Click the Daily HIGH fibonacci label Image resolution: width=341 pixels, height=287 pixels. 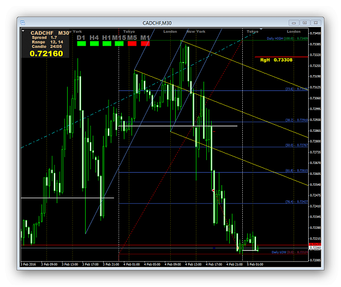(288, 39)
